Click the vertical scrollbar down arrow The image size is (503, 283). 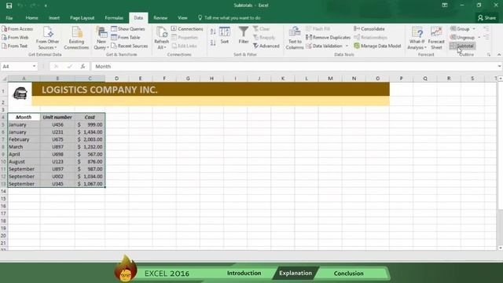tap(500, 248)
